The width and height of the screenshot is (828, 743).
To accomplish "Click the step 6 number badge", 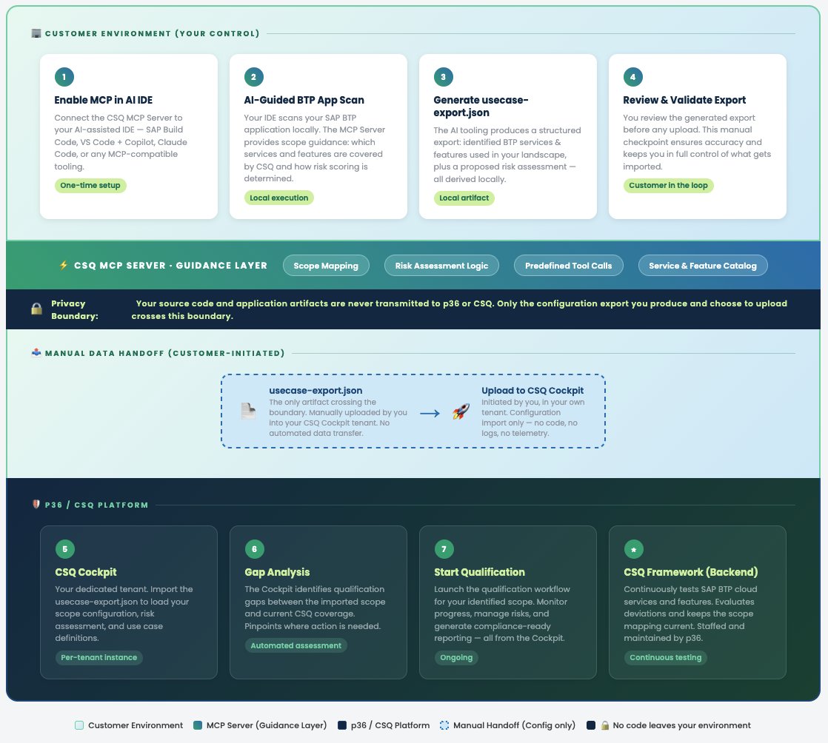I will pos(255,549).
